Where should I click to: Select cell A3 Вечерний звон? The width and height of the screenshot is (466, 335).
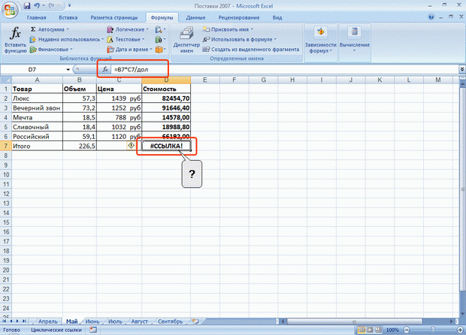pyautogui.click(x=37, y=108)
